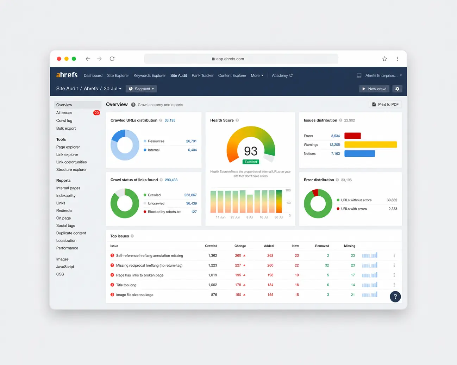Click the yellow Warnings bar
This screenshot has height=365, width=457.
tap(371, 144)
